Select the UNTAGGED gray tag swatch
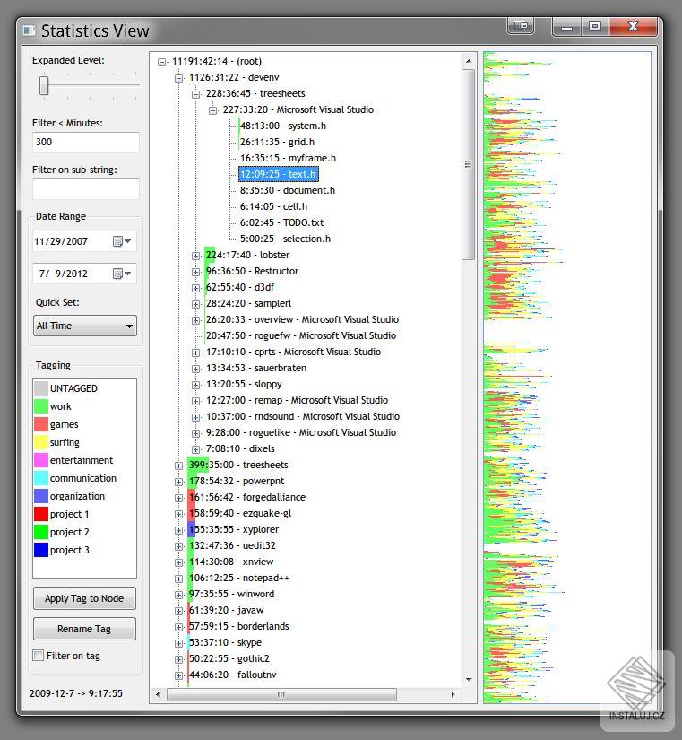 41,388
